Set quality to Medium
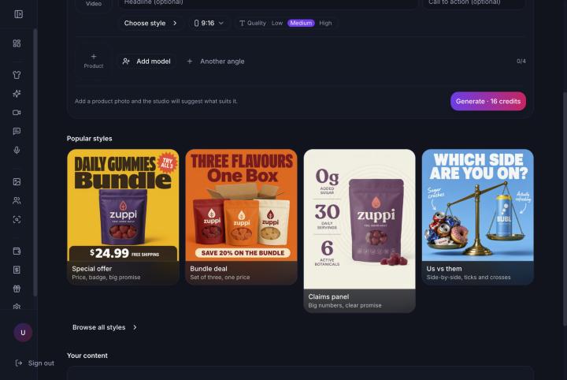The image size is (567, 380). pos(301,23)
